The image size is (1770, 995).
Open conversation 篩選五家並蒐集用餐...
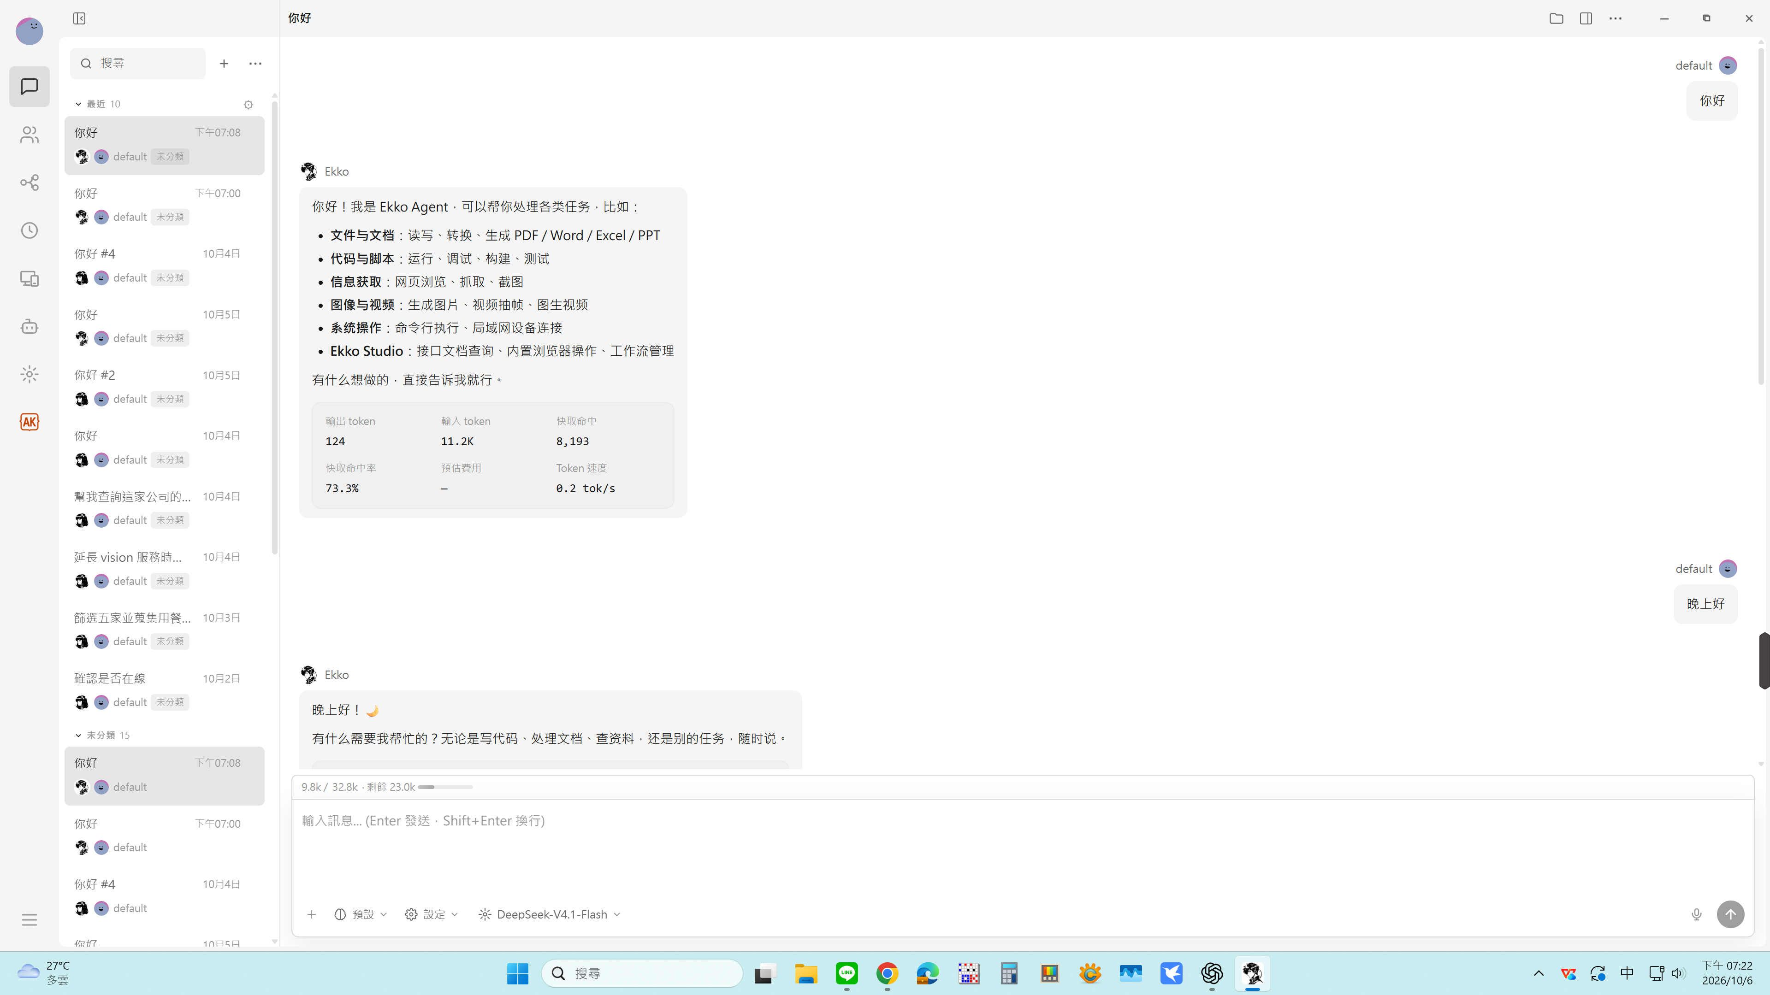pos(164,630)
